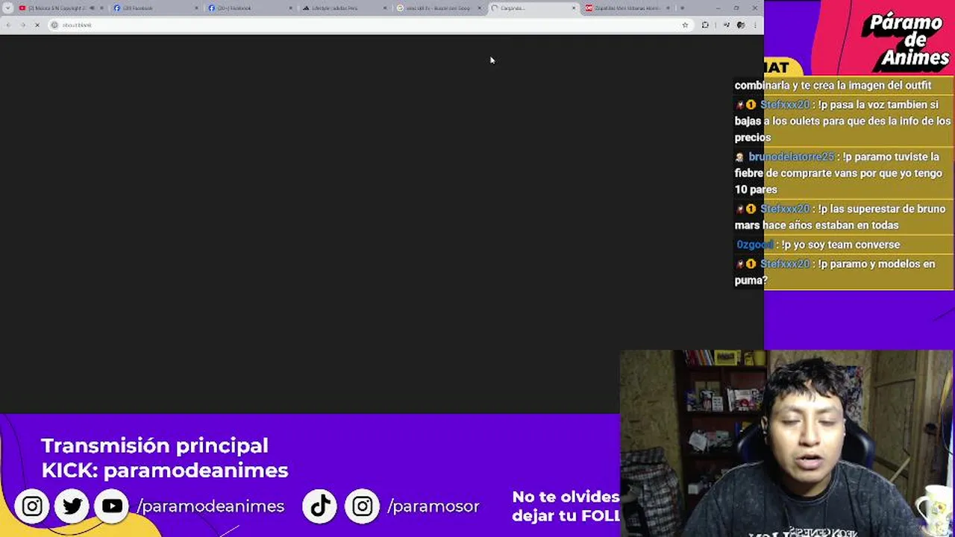955x537 pixels.
Task: Open the tab search dropdown arrow
Action: 7,8
